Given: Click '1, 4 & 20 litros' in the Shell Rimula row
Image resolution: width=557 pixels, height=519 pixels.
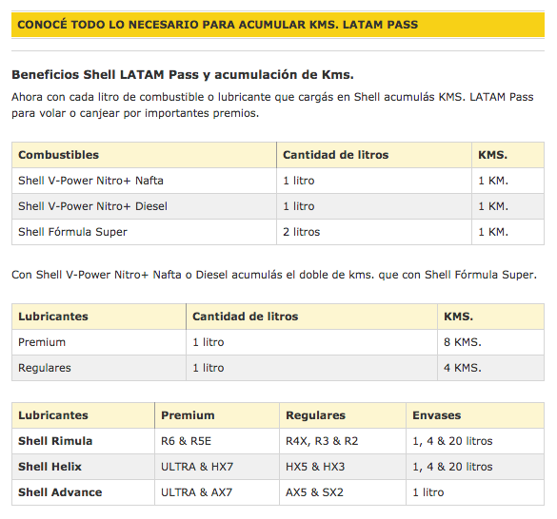Looking at the screenshot, I should tap(475, 441).
